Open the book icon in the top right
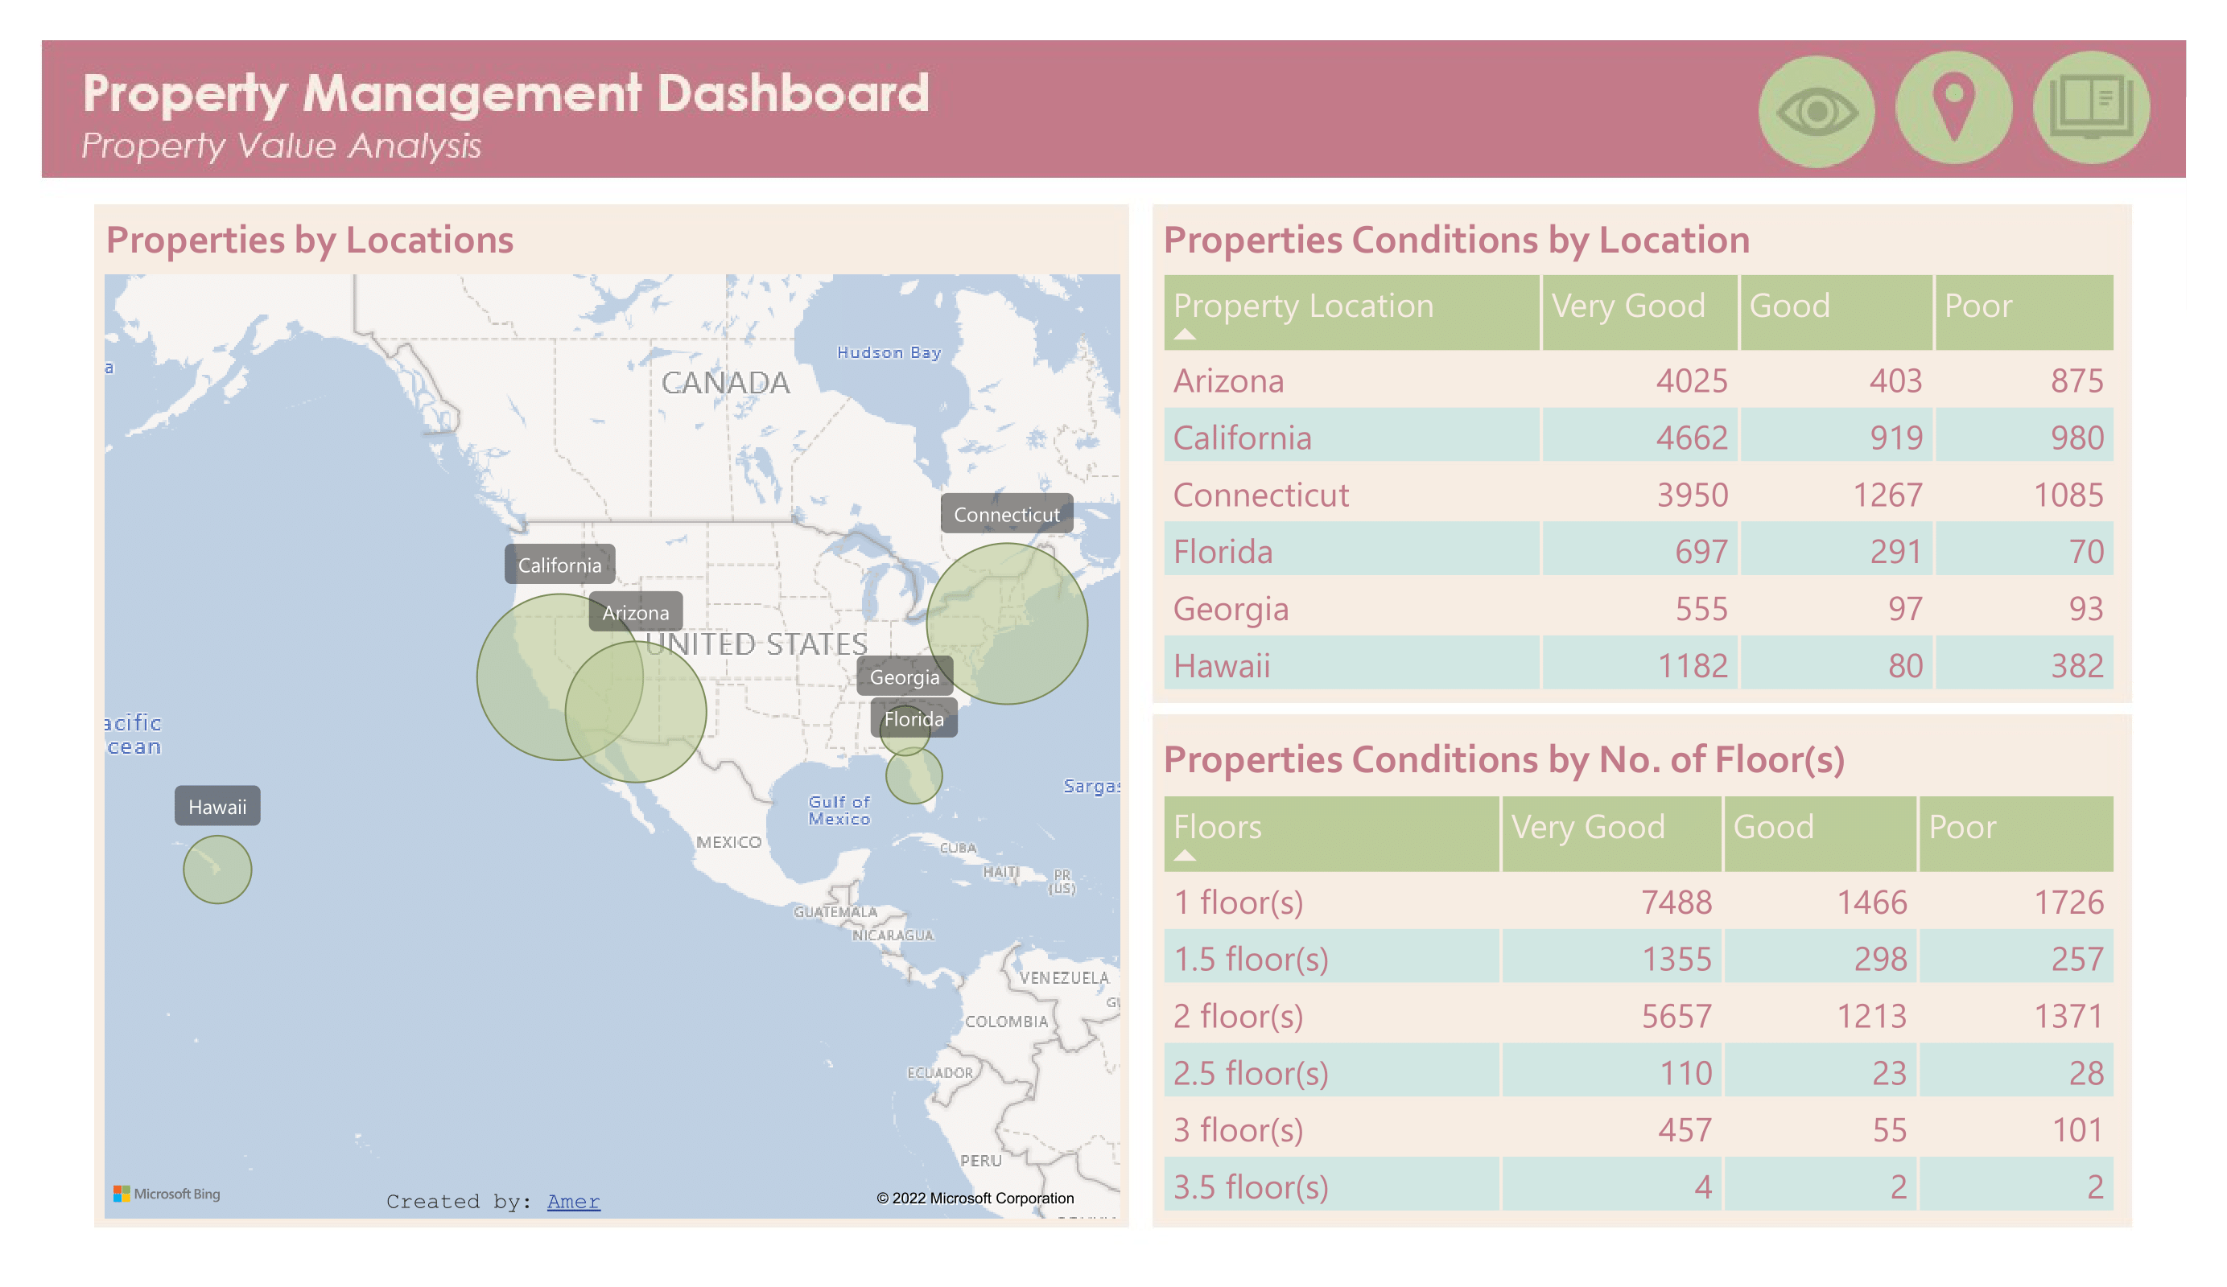The width and height of the screenshot is (2227, 1287). tap(2091, 106)
